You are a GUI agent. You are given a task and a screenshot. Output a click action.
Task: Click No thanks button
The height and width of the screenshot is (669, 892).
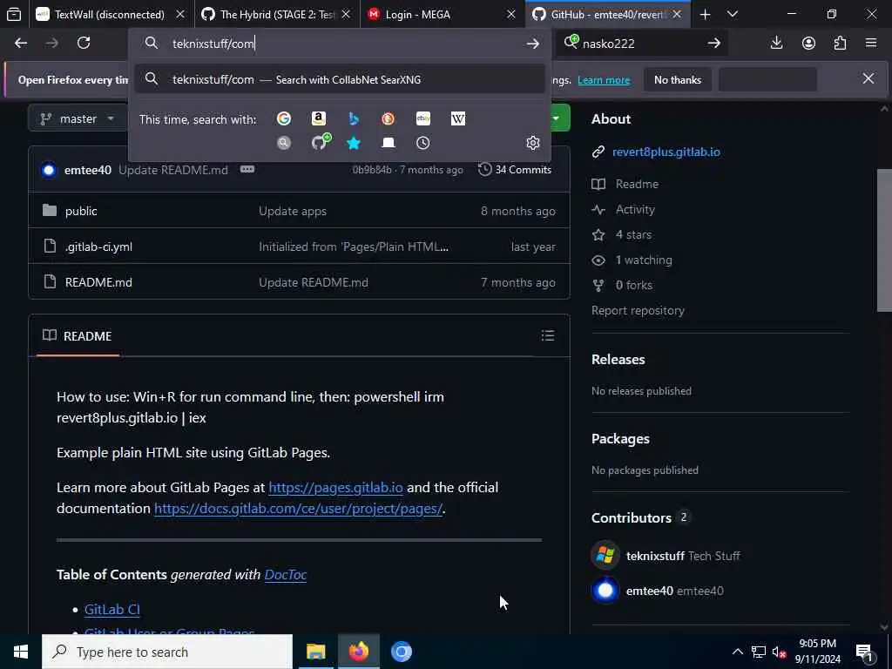click(x=678, y=79)
